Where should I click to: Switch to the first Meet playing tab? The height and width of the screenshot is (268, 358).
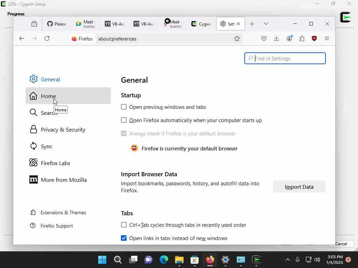[86, 24]
